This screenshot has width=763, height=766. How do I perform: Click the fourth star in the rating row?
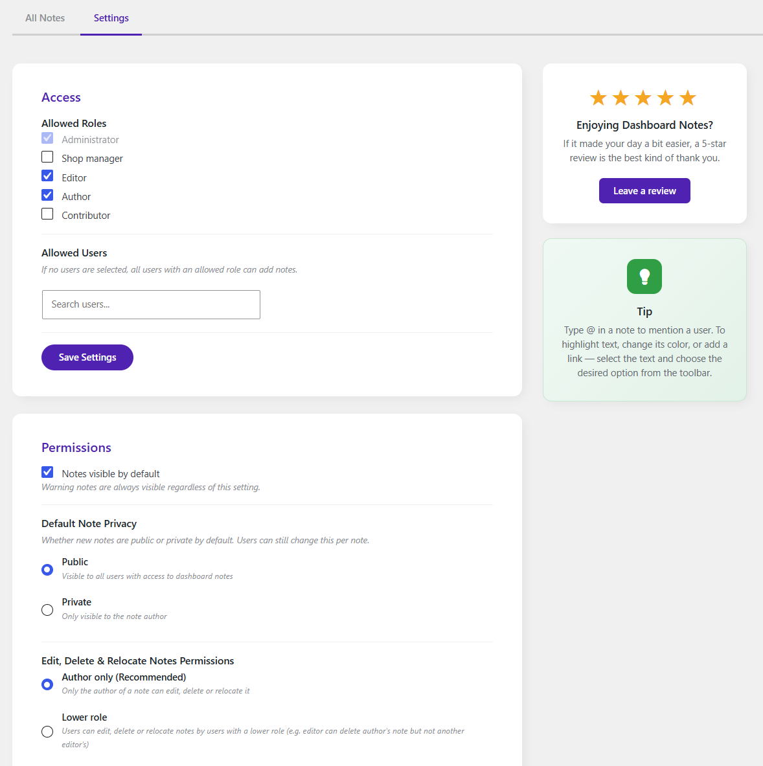[x=665, y=97]
